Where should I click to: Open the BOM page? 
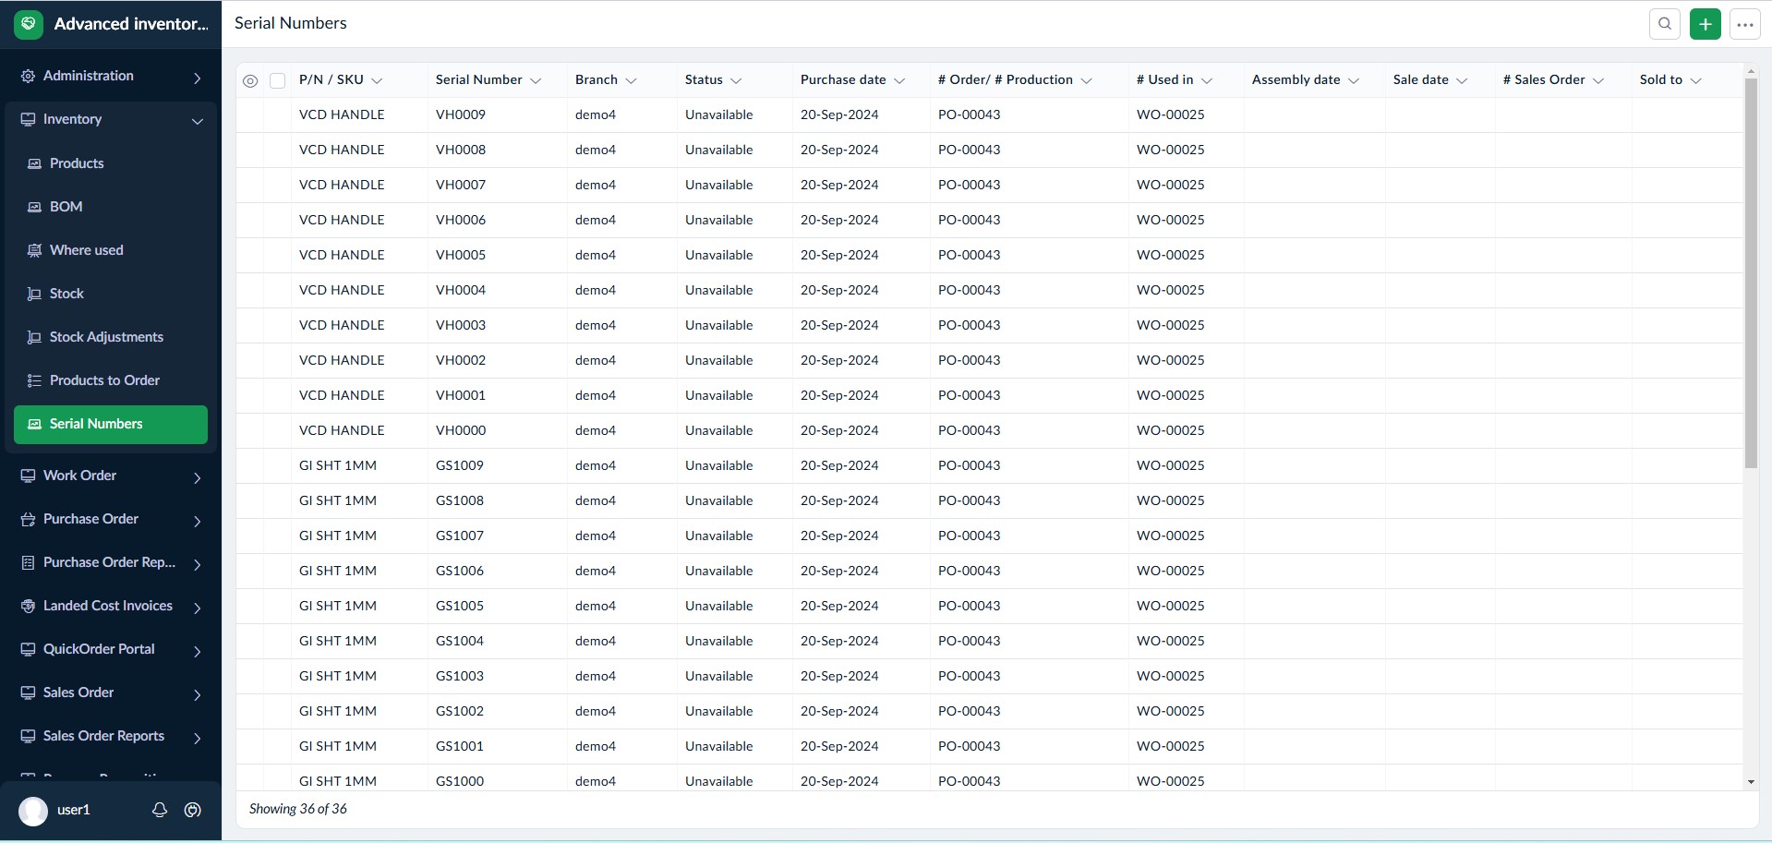(x=66, y=207)
